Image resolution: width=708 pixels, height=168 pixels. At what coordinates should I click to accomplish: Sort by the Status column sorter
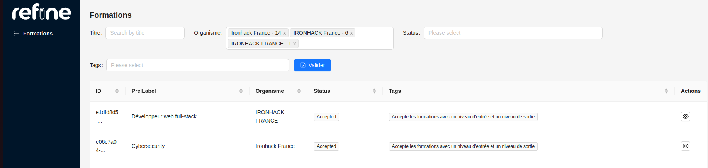[374, 91]
